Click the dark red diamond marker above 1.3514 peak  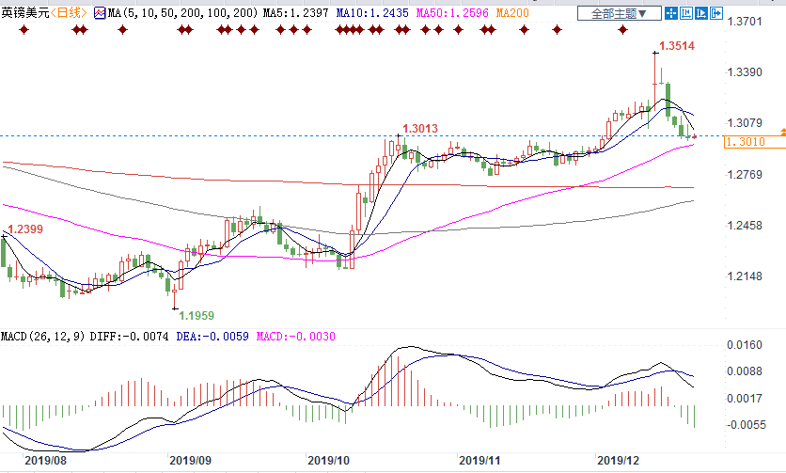point(622,30)
